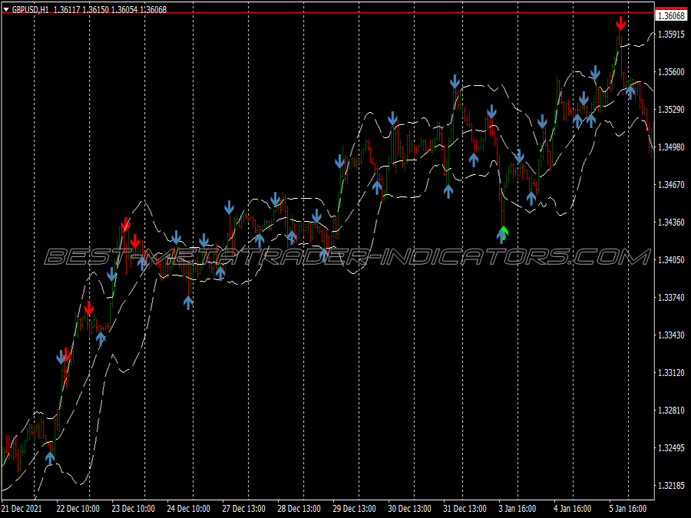Screen dimensions: 691x518
Task: Select the lowest blue up arrow near 1.32495
Action: pos(50,458)
